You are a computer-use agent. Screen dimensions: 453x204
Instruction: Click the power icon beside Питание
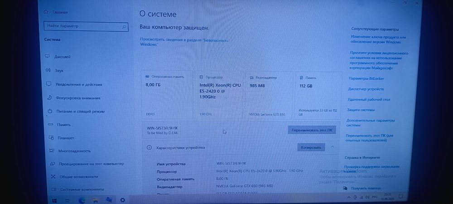(50, 111)
